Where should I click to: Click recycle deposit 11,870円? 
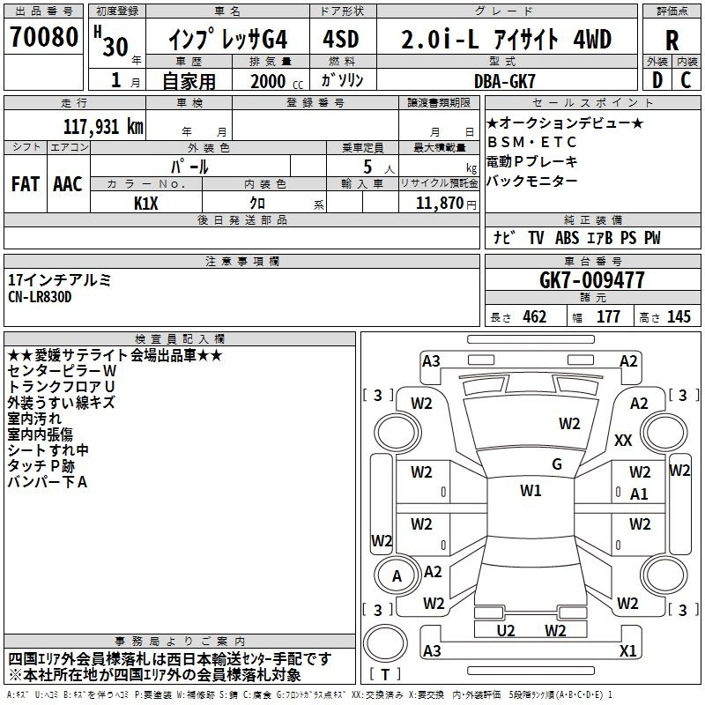click(446, 204)
